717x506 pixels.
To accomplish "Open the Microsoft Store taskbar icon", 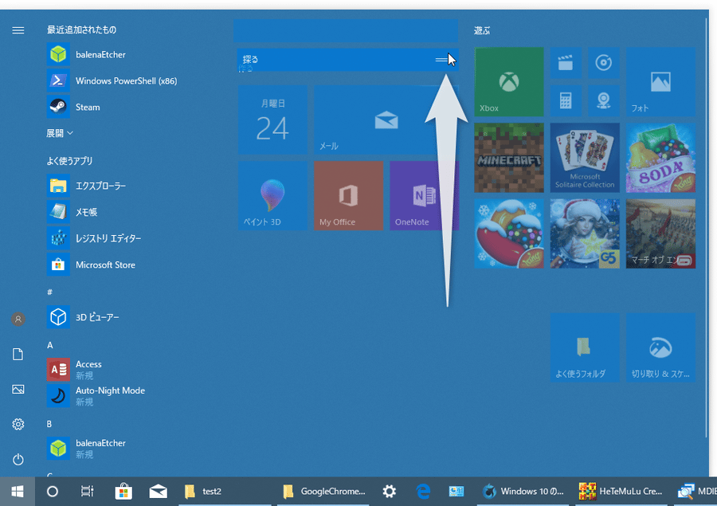I will click(x=123, y=492).
